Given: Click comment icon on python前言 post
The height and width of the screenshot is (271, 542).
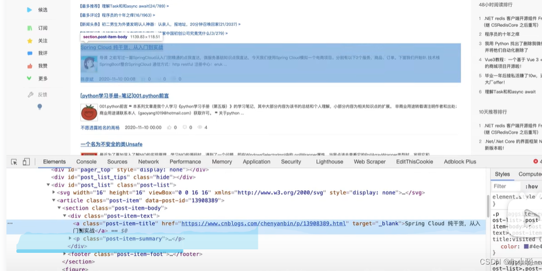Looking at the screenshot, I should click(x=185, y=128).
